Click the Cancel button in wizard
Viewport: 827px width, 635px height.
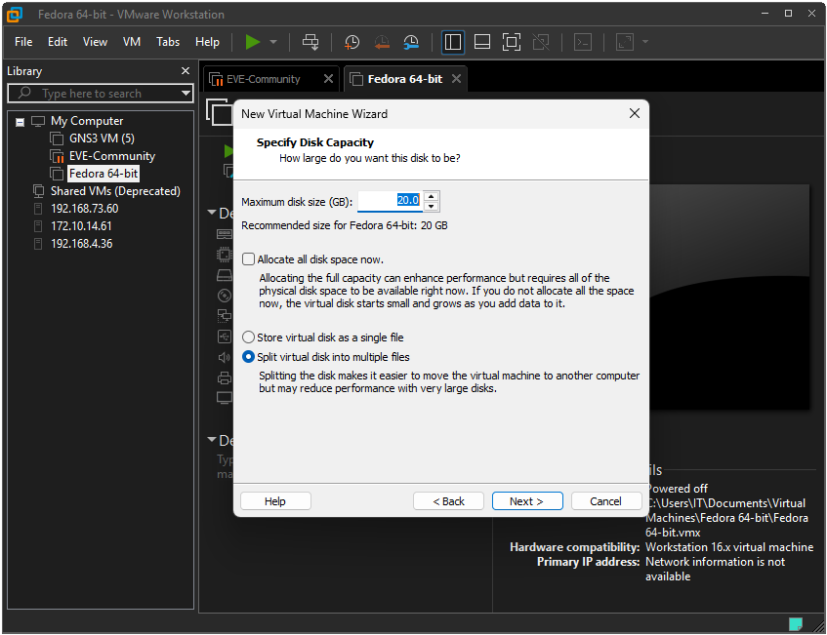(606, 501)
